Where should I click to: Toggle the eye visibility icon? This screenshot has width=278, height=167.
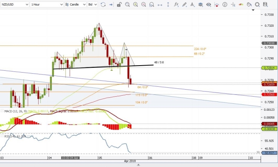[x=209, y=4]
